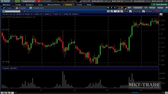168x94 pixels.
Task: Click the Setup button
Action: pyautogui.click(x=160, y=8)
